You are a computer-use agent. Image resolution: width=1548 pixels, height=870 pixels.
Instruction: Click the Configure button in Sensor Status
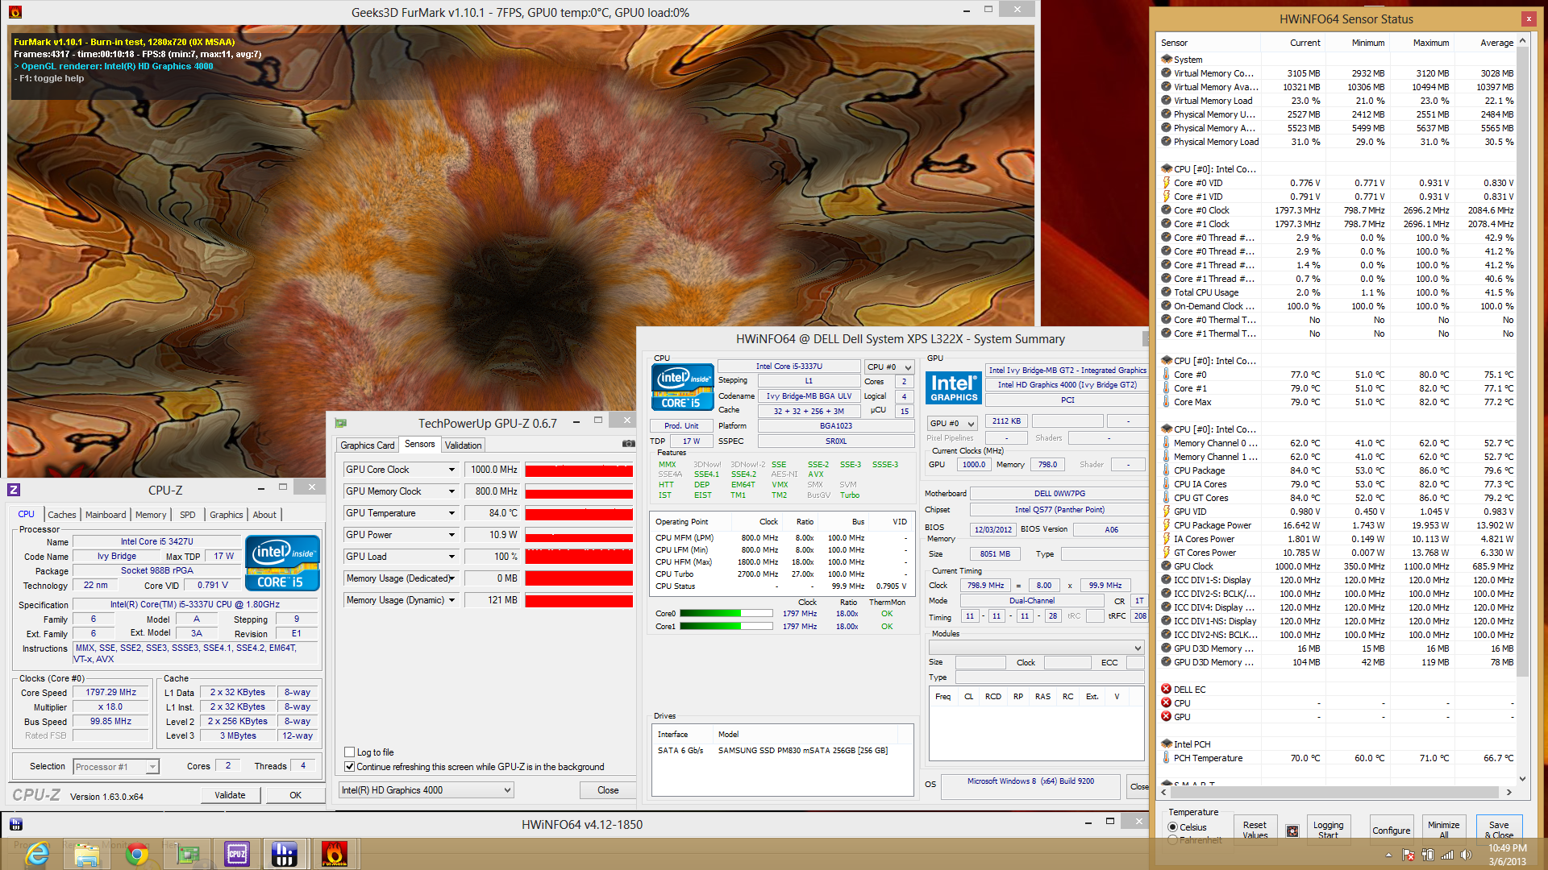pos(1392,831)
